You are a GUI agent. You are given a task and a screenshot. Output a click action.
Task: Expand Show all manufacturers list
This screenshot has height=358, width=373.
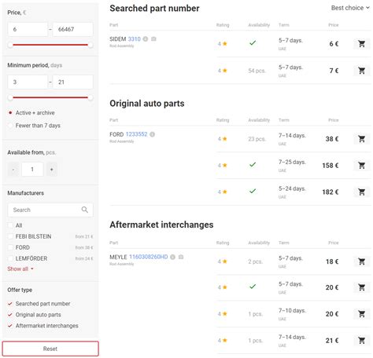(x=20, y=269)
